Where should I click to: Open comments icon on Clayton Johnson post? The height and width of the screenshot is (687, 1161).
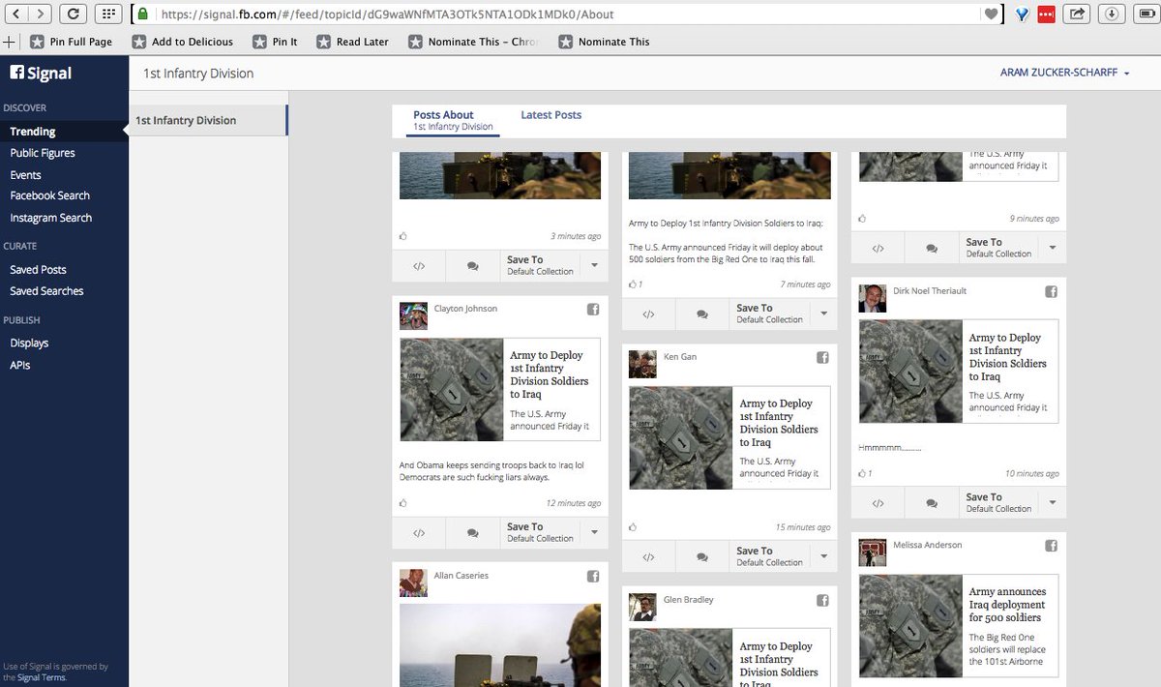472,533
